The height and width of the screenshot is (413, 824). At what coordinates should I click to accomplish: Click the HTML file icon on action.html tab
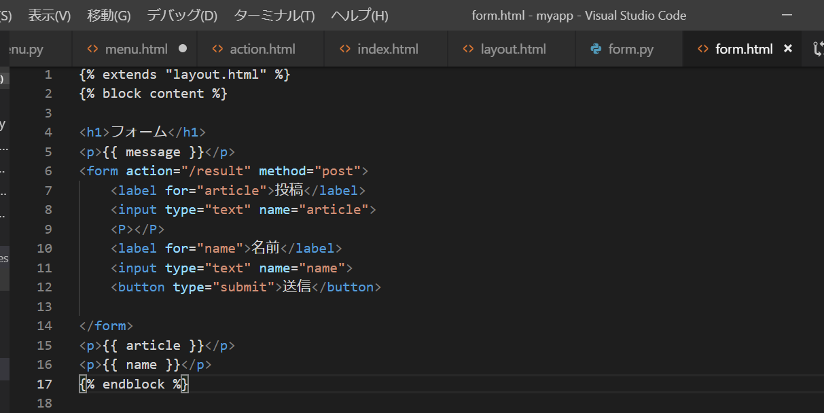[217, 49]
